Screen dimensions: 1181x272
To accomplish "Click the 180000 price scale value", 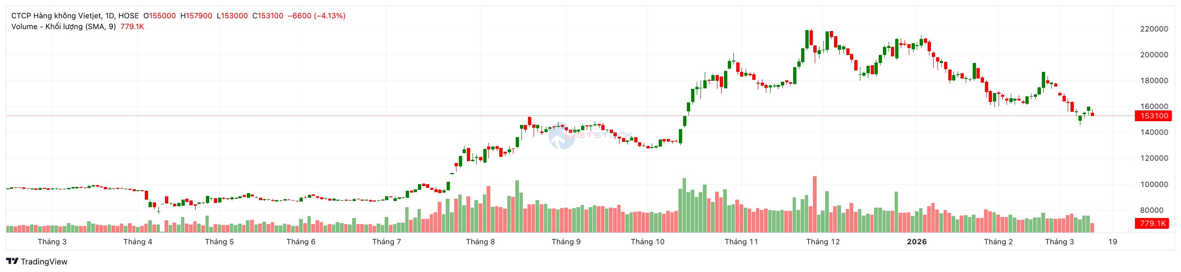I will 1154,81.
